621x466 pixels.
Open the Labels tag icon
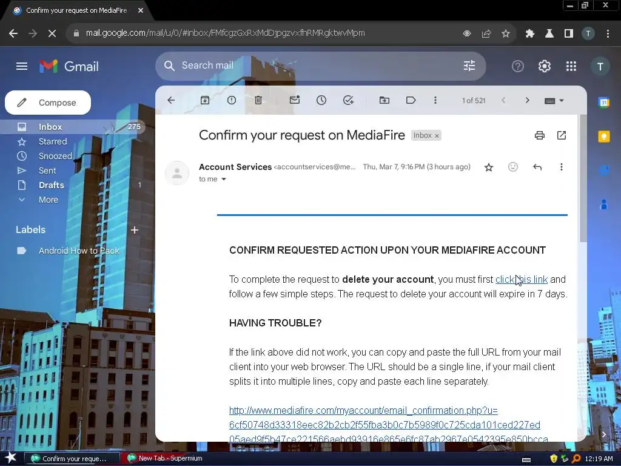411,100
